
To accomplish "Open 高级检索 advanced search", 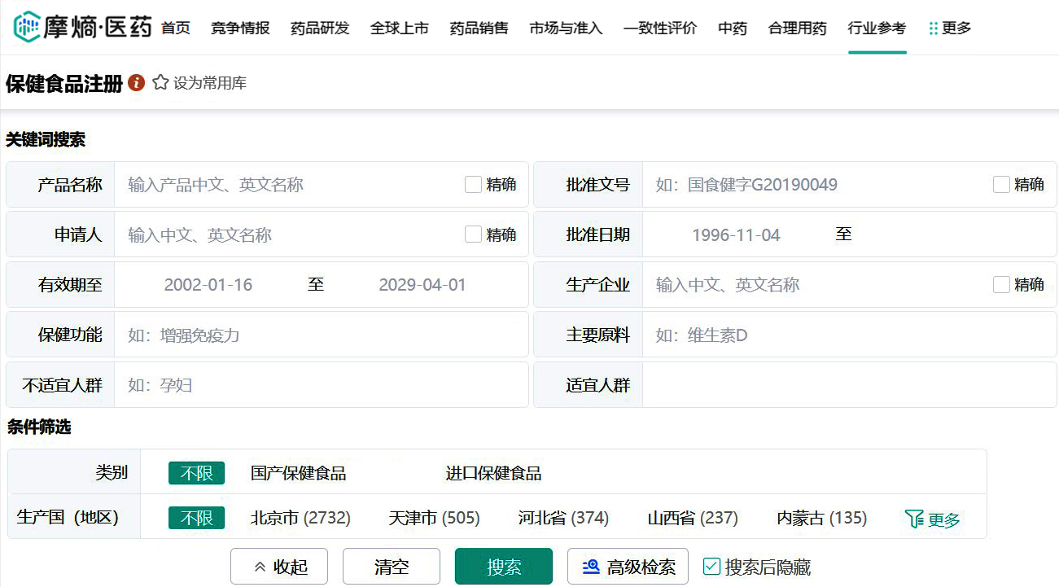I will (628, 567).
